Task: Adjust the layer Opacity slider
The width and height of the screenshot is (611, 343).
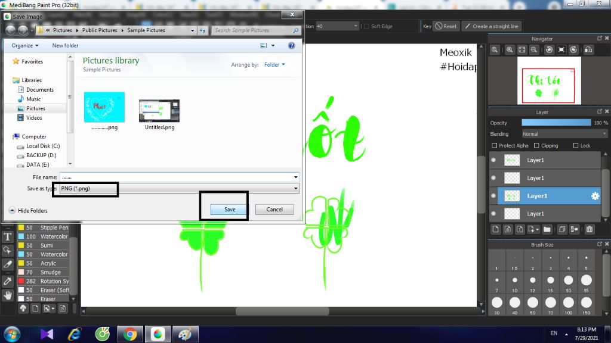Action: click(557, 123)
